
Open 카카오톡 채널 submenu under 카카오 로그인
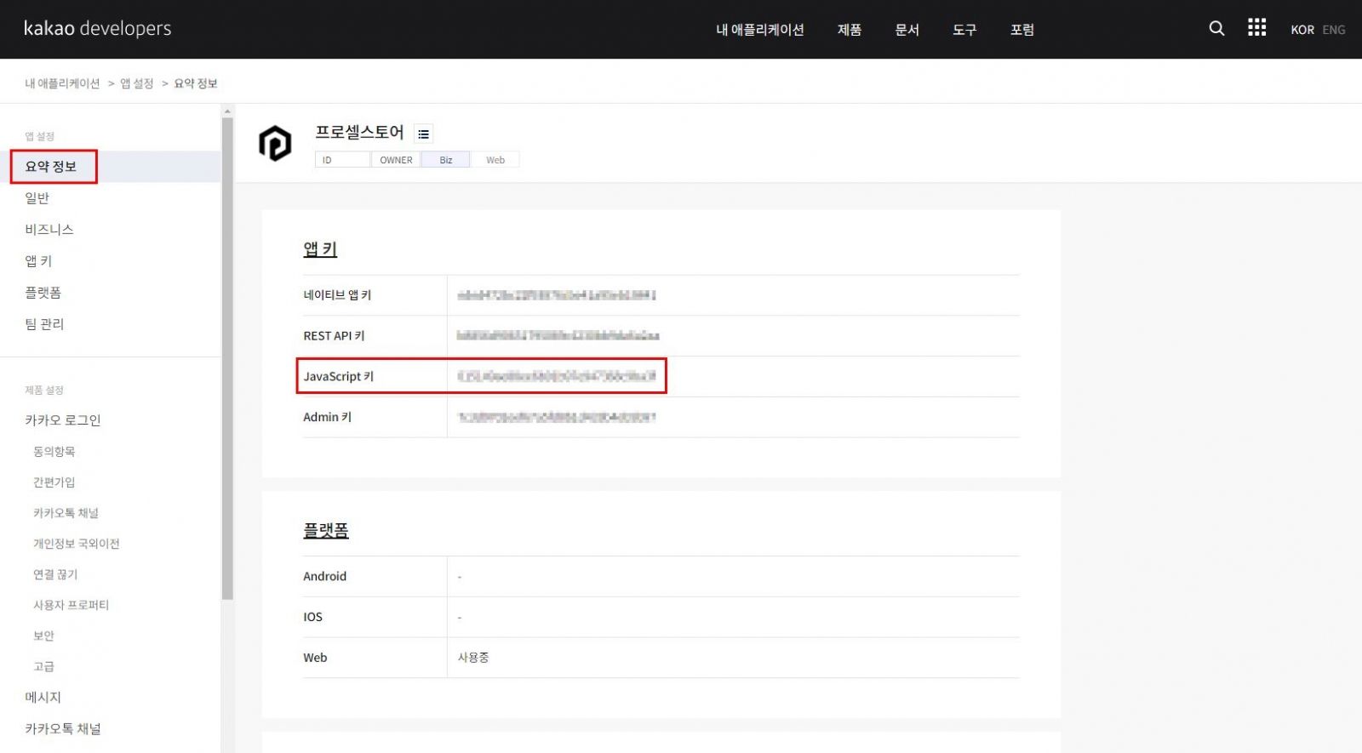[x=66, y=512]
